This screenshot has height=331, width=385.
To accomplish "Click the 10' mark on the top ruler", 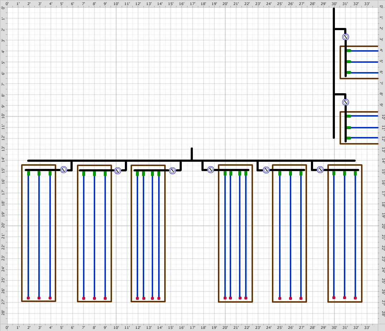I will pyautogui.click(x=116, y=4).
